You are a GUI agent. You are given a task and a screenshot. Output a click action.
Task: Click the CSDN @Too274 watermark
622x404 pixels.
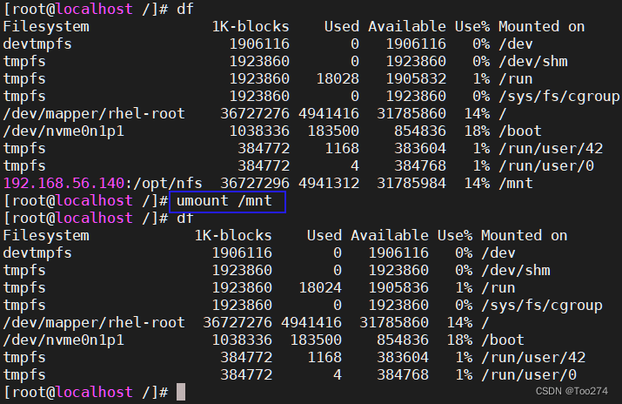572,391
